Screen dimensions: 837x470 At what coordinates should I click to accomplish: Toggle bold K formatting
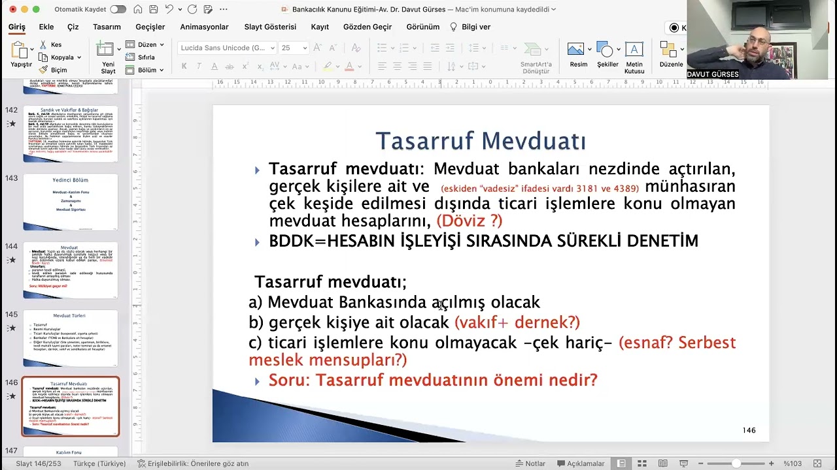(x=184, y=67)
